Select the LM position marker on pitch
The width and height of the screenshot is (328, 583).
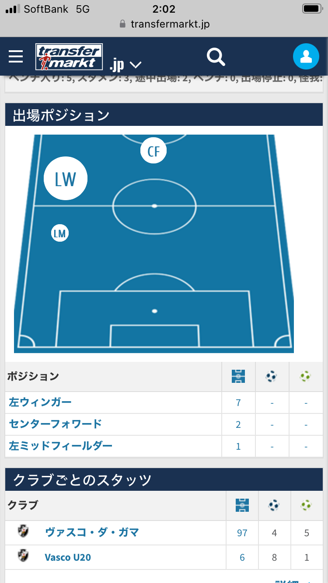coord(60,233)
